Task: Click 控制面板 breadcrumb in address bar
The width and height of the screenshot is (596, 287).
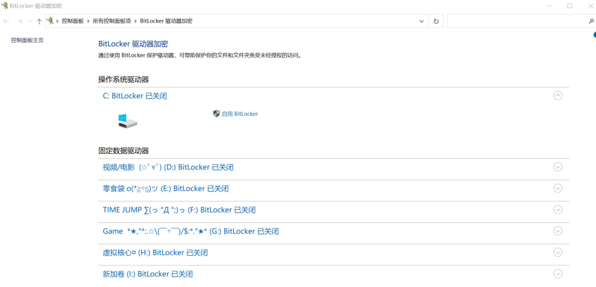Action: [73, 22]
